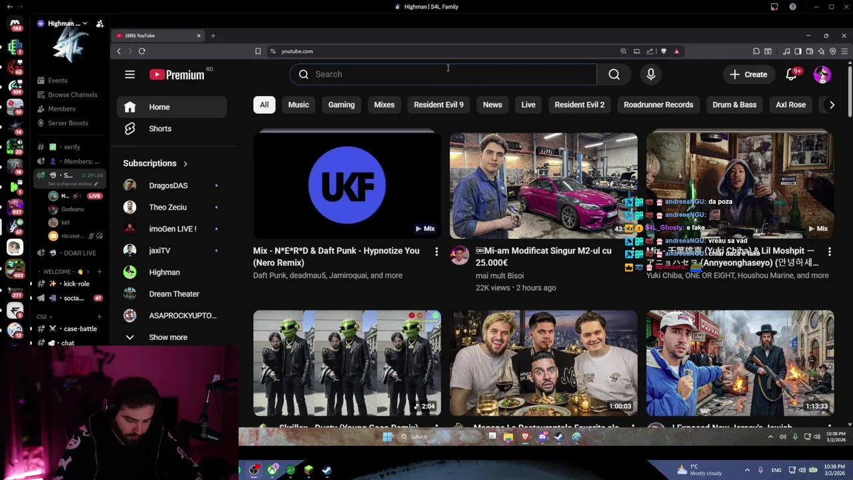This screenshot has height=480, width=853.
Task: Open options menu for Yuki Chiba Mix video
Action: [830, 251]
